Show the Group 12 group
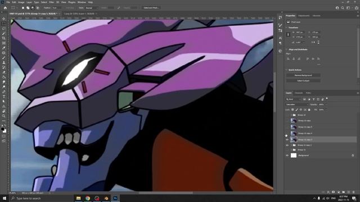The height and width of the screenshot is (202, 360). coord(287,115)
